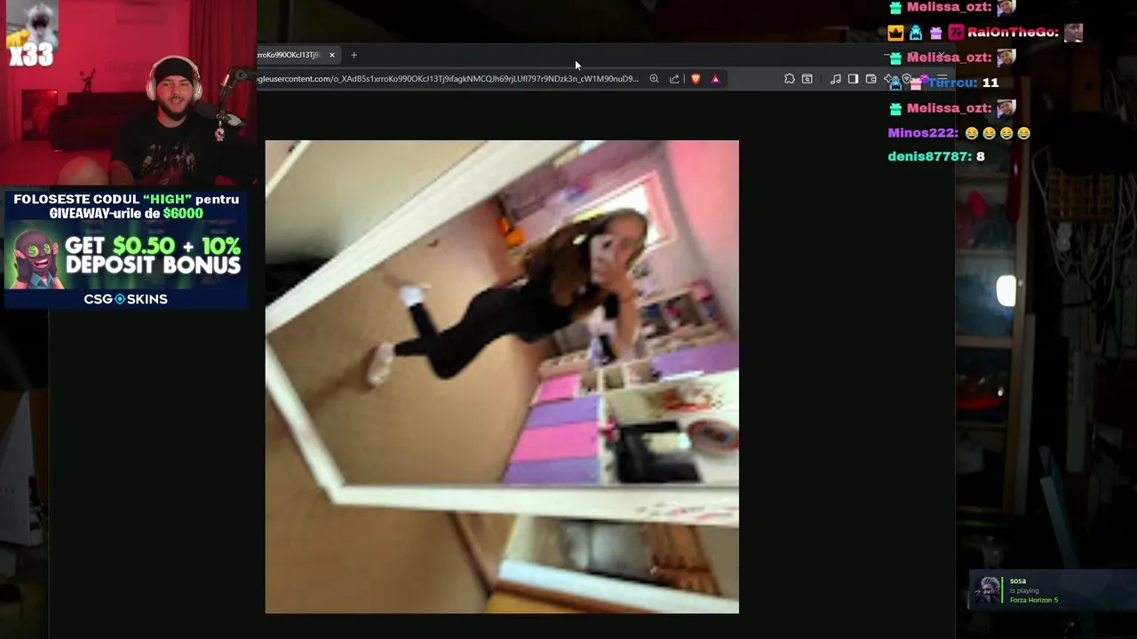This screenshot has height=639, width=1137.
Task: Click the x33 counter badge
Action: pyautogui.click(x=31, y=56)
